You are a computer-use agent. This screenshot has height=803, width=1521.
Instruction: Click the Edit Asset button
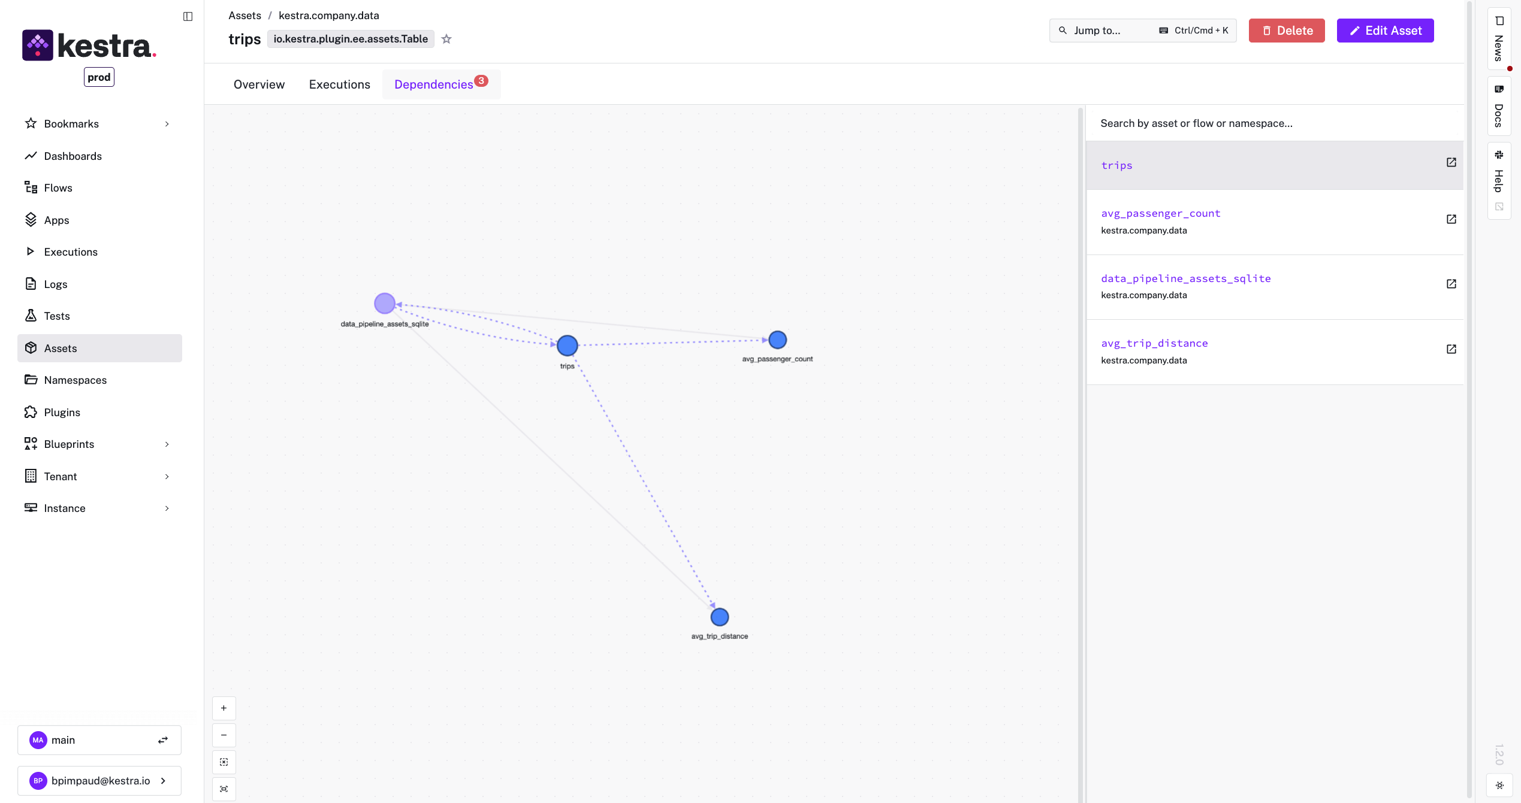1386,30
